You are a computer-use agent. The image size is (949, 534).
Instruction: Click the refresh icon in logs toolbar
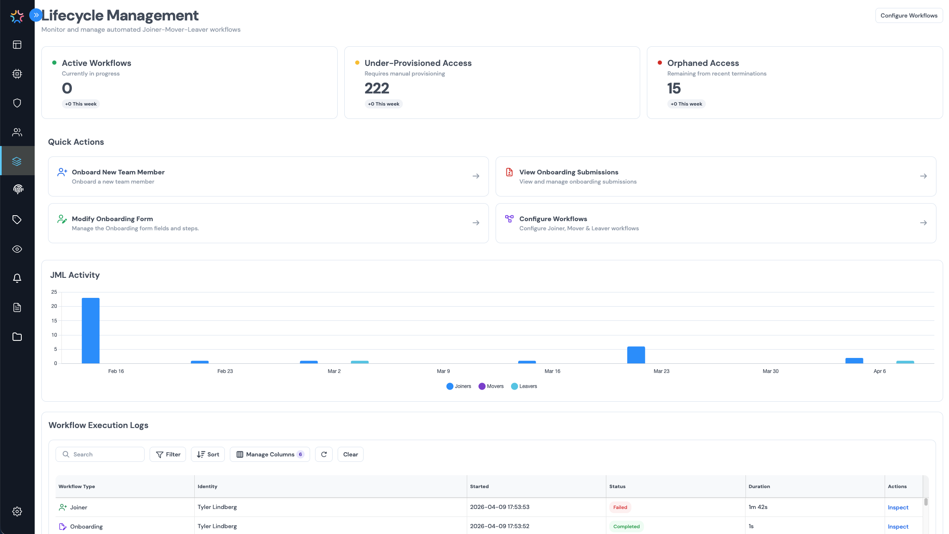point(324,454)
